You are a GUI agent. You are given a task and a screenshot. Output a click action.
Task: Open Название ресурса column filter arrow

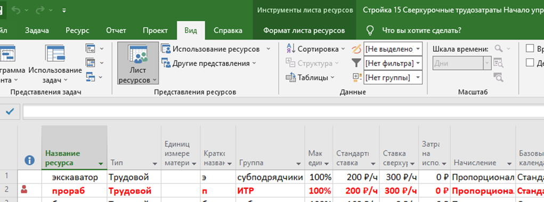point(101,164)
